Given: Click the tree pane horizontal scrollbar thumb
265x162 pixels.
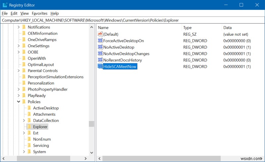Looking at the screenshot, I should point(43,158).
